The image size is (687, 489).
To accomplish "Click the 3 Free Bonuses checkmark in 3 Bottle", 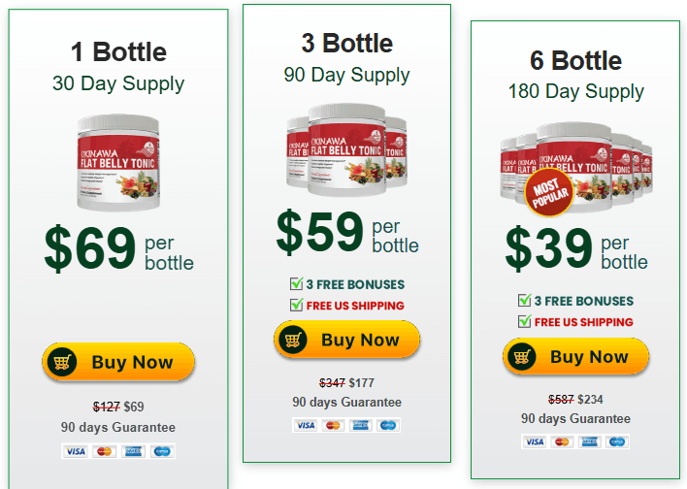I will [x=297, y=284].
